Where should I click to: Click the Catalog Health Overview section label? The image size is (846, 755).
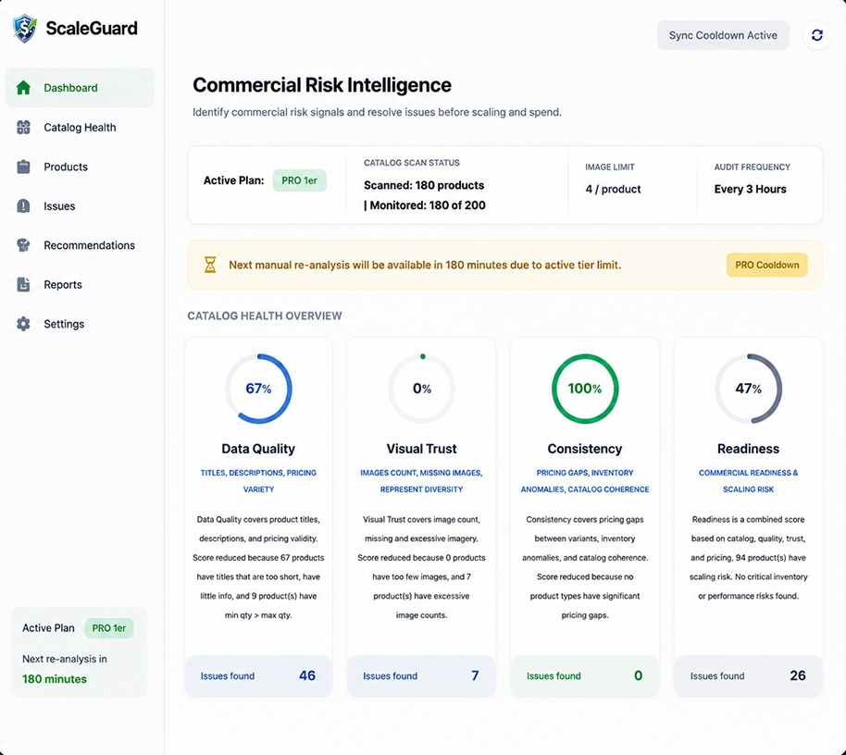265,316
